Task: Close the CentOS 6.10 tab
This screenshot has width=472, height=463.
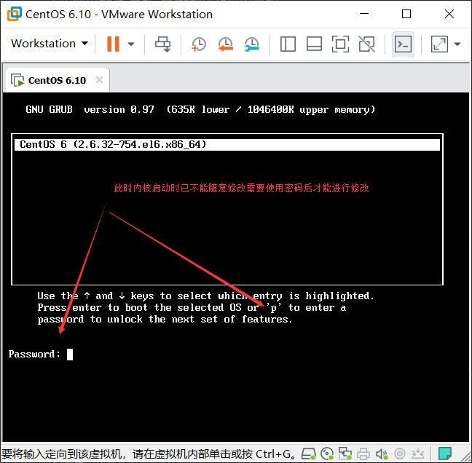Action: (99, 80)
